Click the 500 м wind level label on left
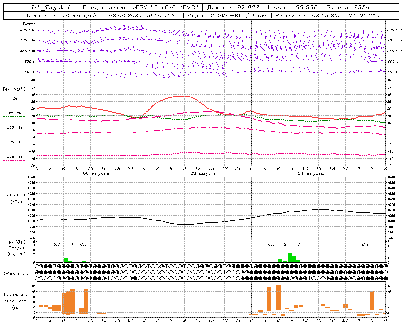Screen dimensions: 404x323 tap(30, 62)
